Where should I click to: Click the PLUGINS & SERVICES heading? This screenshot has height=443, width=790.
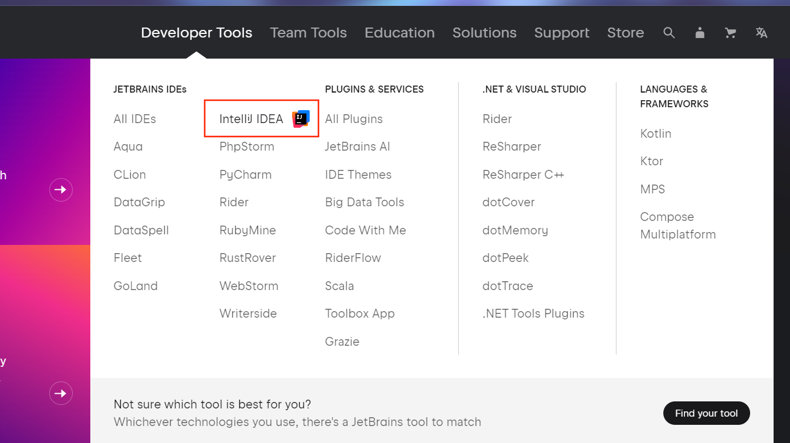[x=374, y=89]
